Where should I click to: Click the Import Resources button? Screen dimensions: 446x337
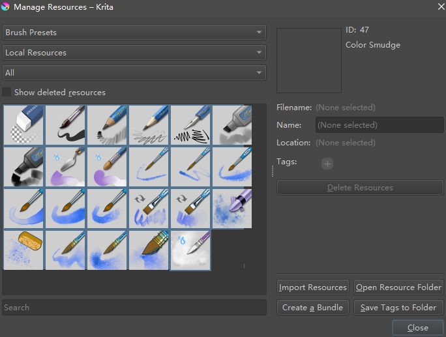point(313,287)
